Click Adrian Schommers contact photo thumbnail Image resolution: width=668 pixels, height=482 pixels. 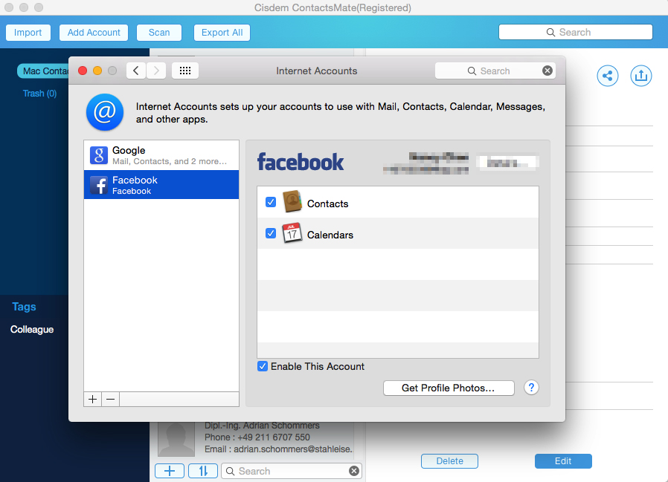point(176,439)
